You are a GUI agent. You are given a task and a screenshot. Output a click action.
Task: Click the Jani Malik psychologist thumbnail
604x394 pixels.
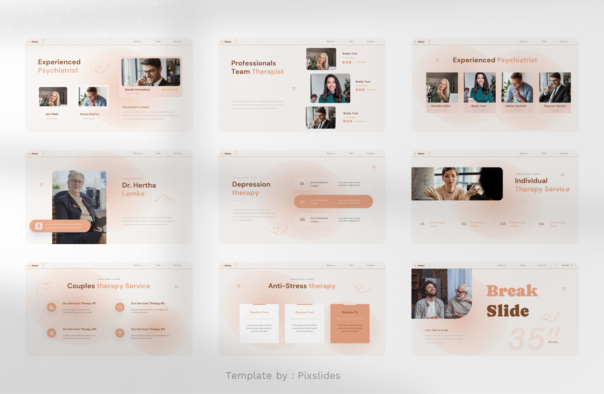click(x=53, y=96)
